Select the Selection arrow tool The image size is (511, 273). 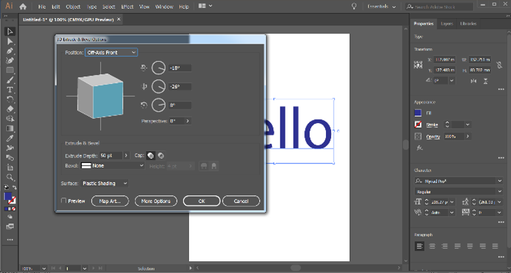click(10, 31)
